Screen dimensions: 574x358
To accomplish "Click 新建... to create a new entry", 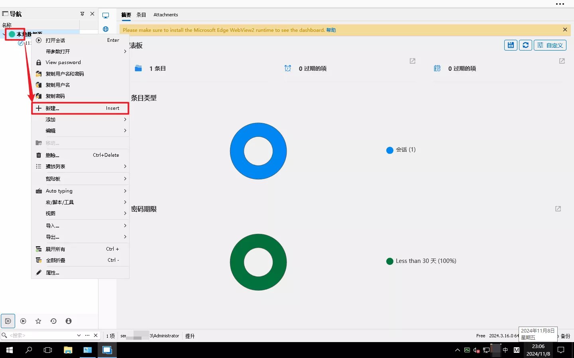I will tap(80, 108).
